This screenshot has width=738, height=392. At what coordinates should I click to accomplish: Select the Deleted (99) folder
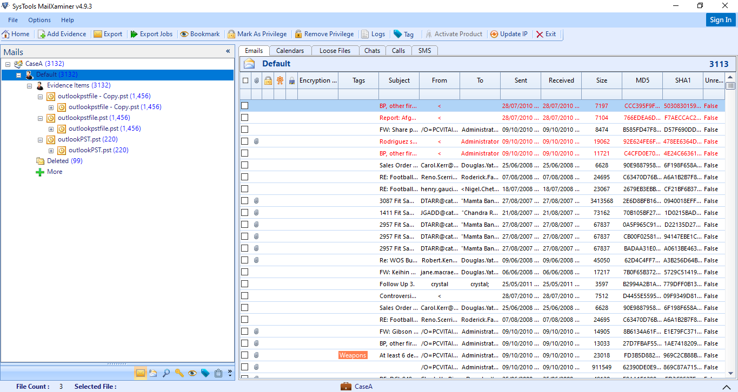coord(64,161)
